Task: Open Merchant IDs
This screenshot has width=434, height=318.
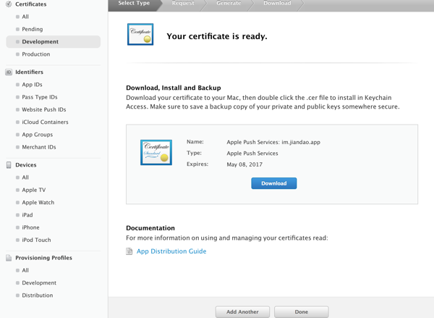Action: 39,147
